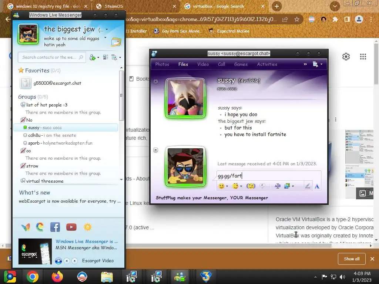Click the YouTube icon in Messenger

71,227
